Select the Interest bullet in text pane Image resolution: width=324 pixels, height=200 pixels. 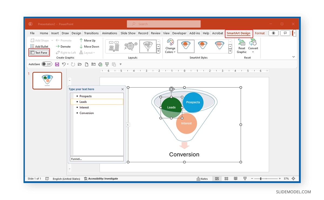[x=97, y=107]
